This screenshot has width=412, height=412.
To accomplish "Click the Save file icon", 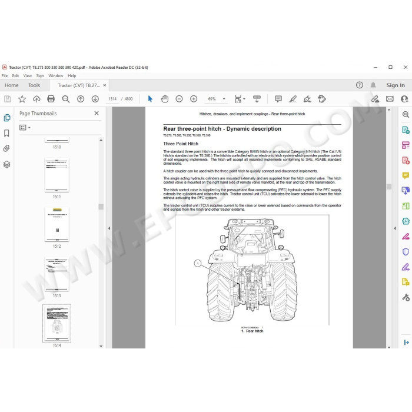I will pyautogui.click(x=7, y=99).
